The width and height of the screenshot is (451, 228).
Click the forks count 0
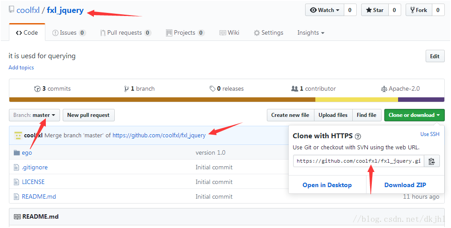tap(438, 10)
